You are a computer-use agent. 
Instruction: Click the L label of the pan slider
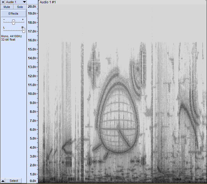point(4,28)
